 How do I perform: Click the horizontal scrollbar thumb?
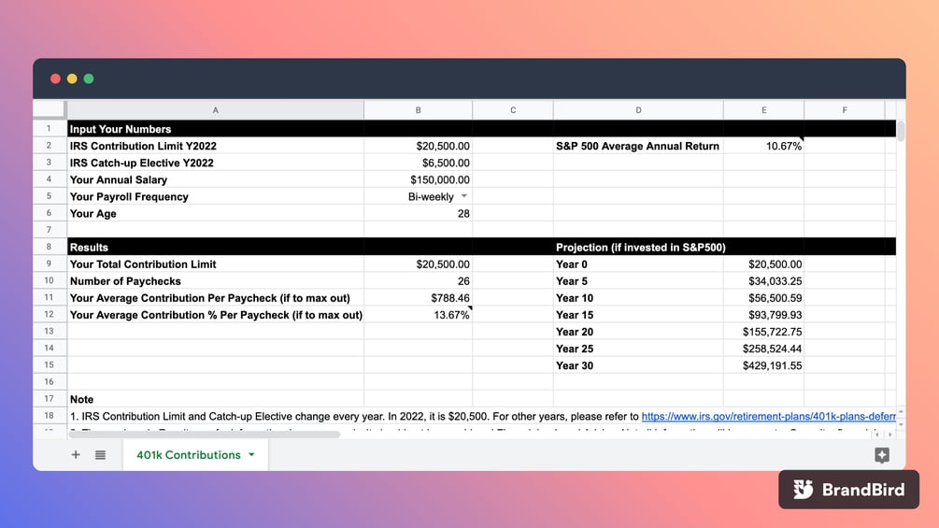[205, 435]
